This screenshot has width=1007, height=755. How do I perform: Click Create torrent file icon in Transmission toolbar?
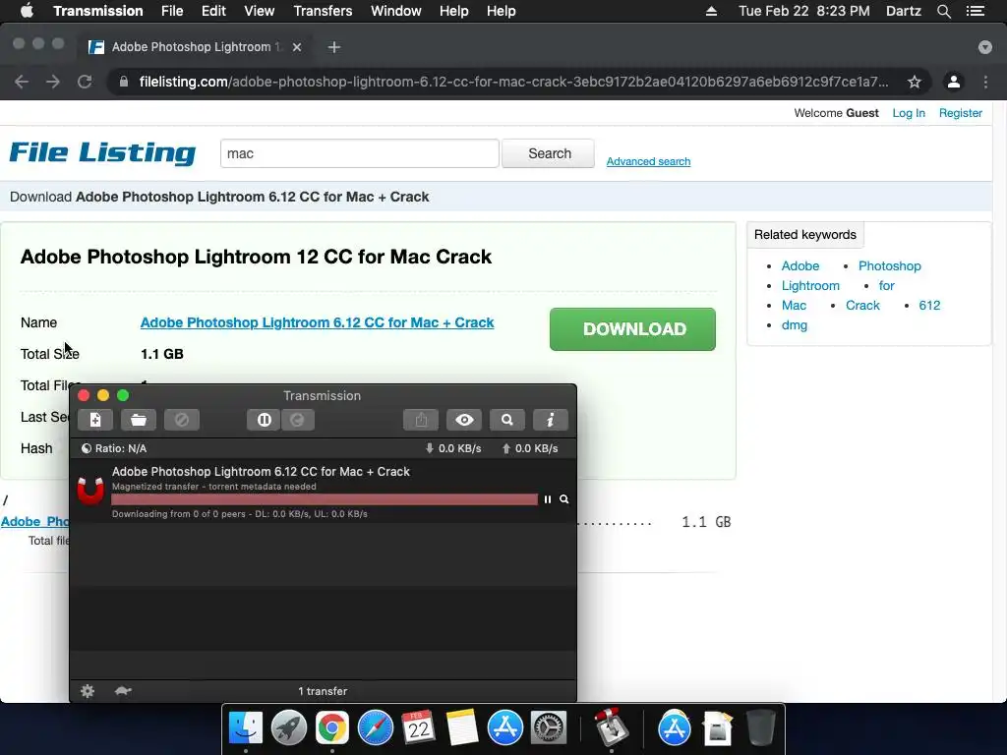95,420
